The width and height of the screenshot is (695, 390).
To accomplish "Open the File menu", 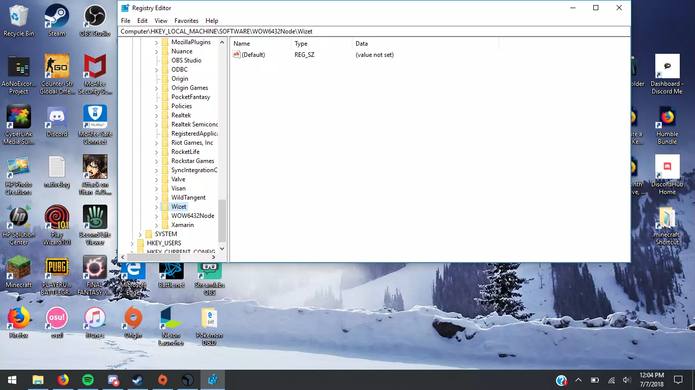I will pyautogui.click(x=126, y=21).
